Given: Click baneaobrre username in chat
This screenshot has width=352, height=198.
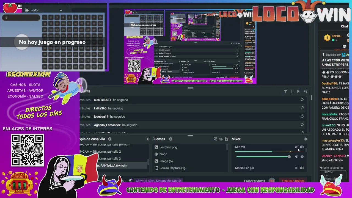Looking at the screenshot, I should pos(330,99).
